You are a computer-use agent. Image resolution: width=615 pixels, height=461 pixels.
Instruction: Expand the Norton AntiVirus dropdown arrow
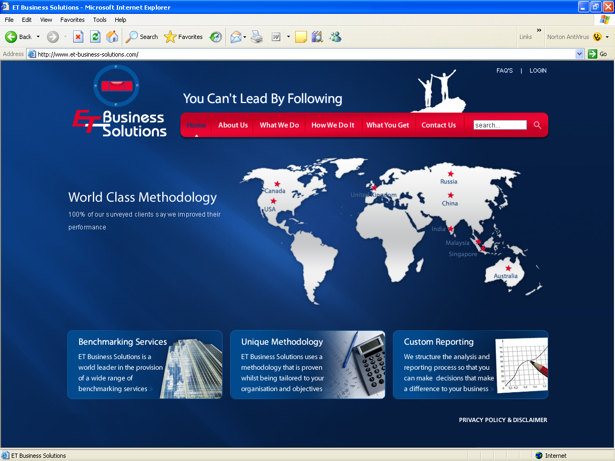pos(607,37)
